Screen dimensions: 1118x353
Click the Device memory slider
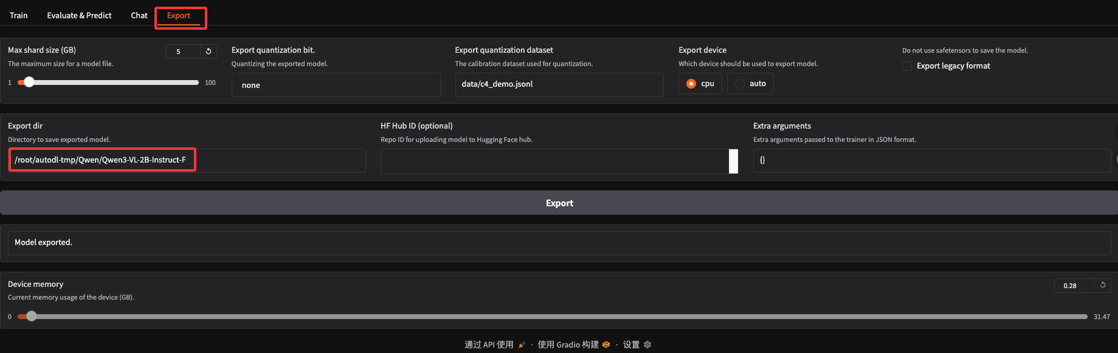[x=552, y=317]
